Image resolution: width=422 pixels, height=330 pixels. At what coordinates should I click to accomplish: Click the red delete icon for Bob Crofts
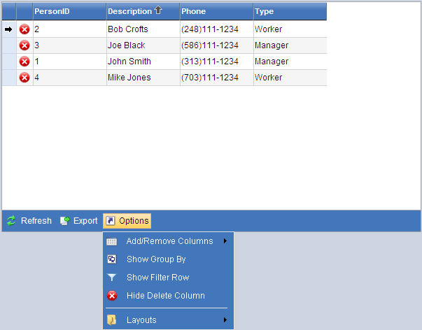tap(24, 29)
